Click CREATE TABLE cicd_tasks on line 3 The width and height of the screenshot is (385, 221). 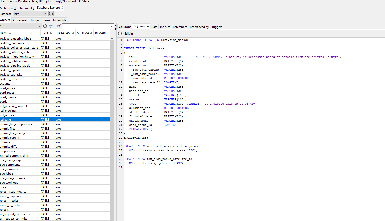point(144,48)
